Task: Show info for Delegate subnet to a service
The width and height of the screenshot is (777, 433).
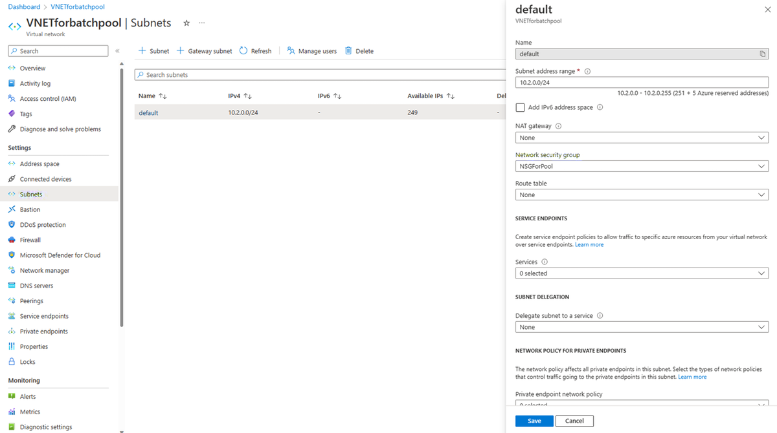Action: click(x=600, y=316)
